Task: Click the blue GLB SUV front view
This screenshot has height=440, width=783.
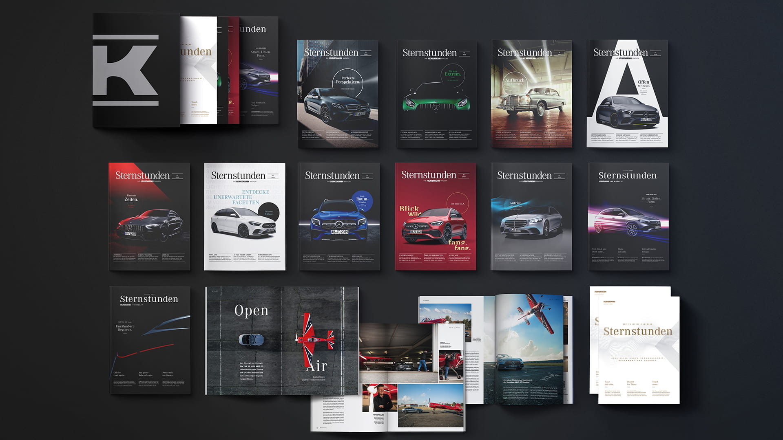Action: point(339,219)
